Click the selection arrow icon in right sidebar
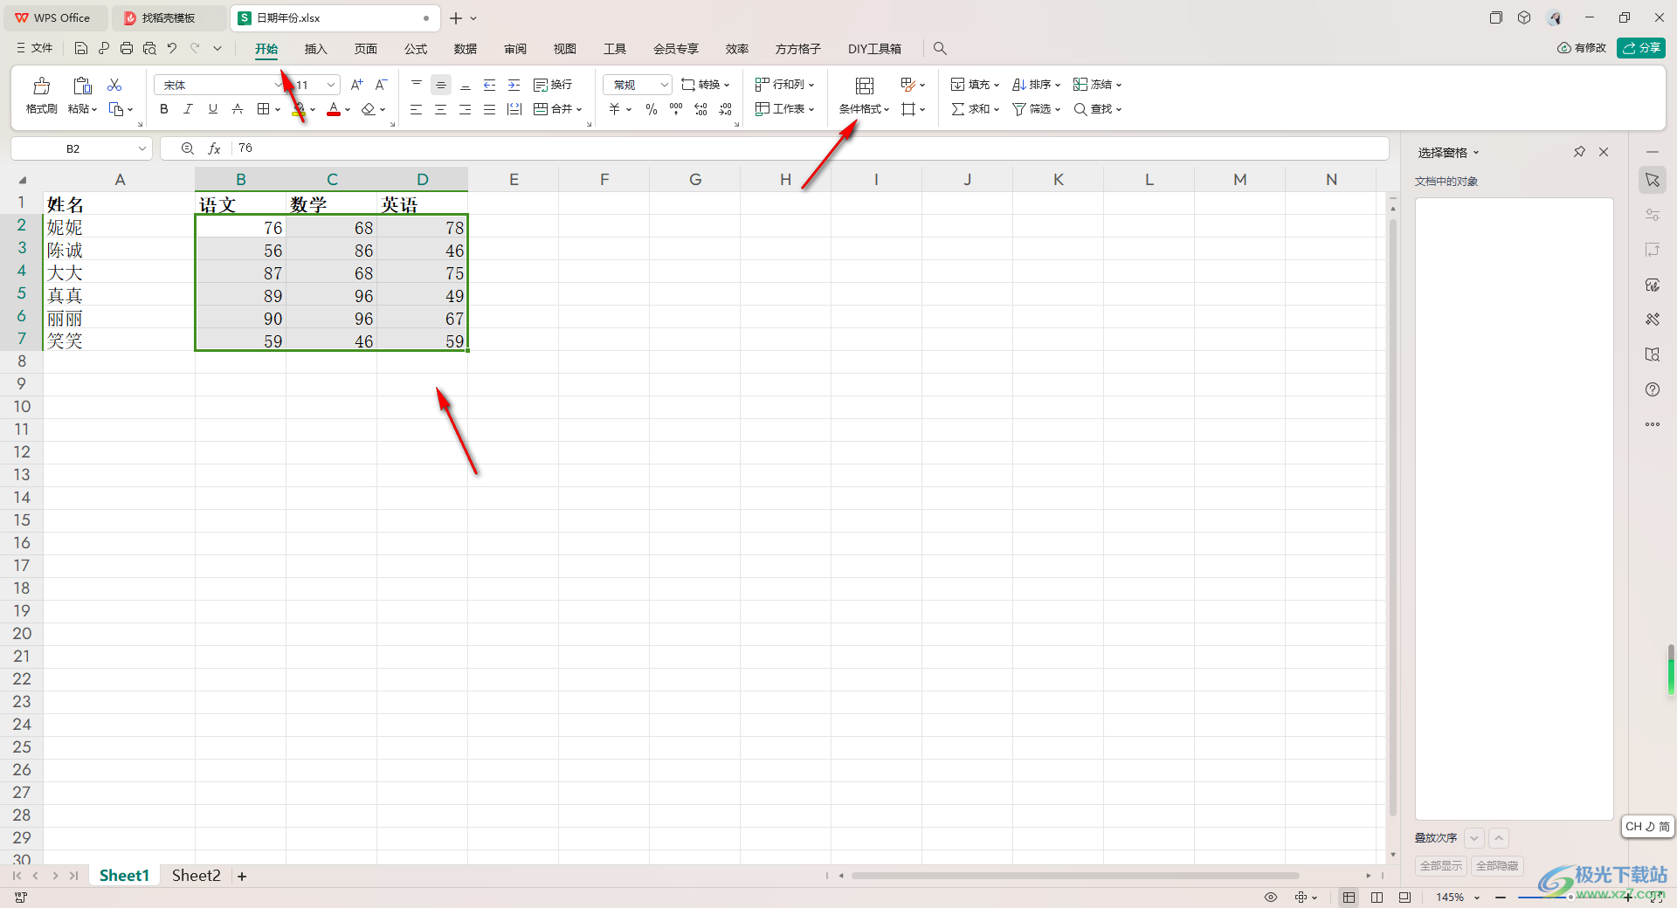 point(1653,180)
